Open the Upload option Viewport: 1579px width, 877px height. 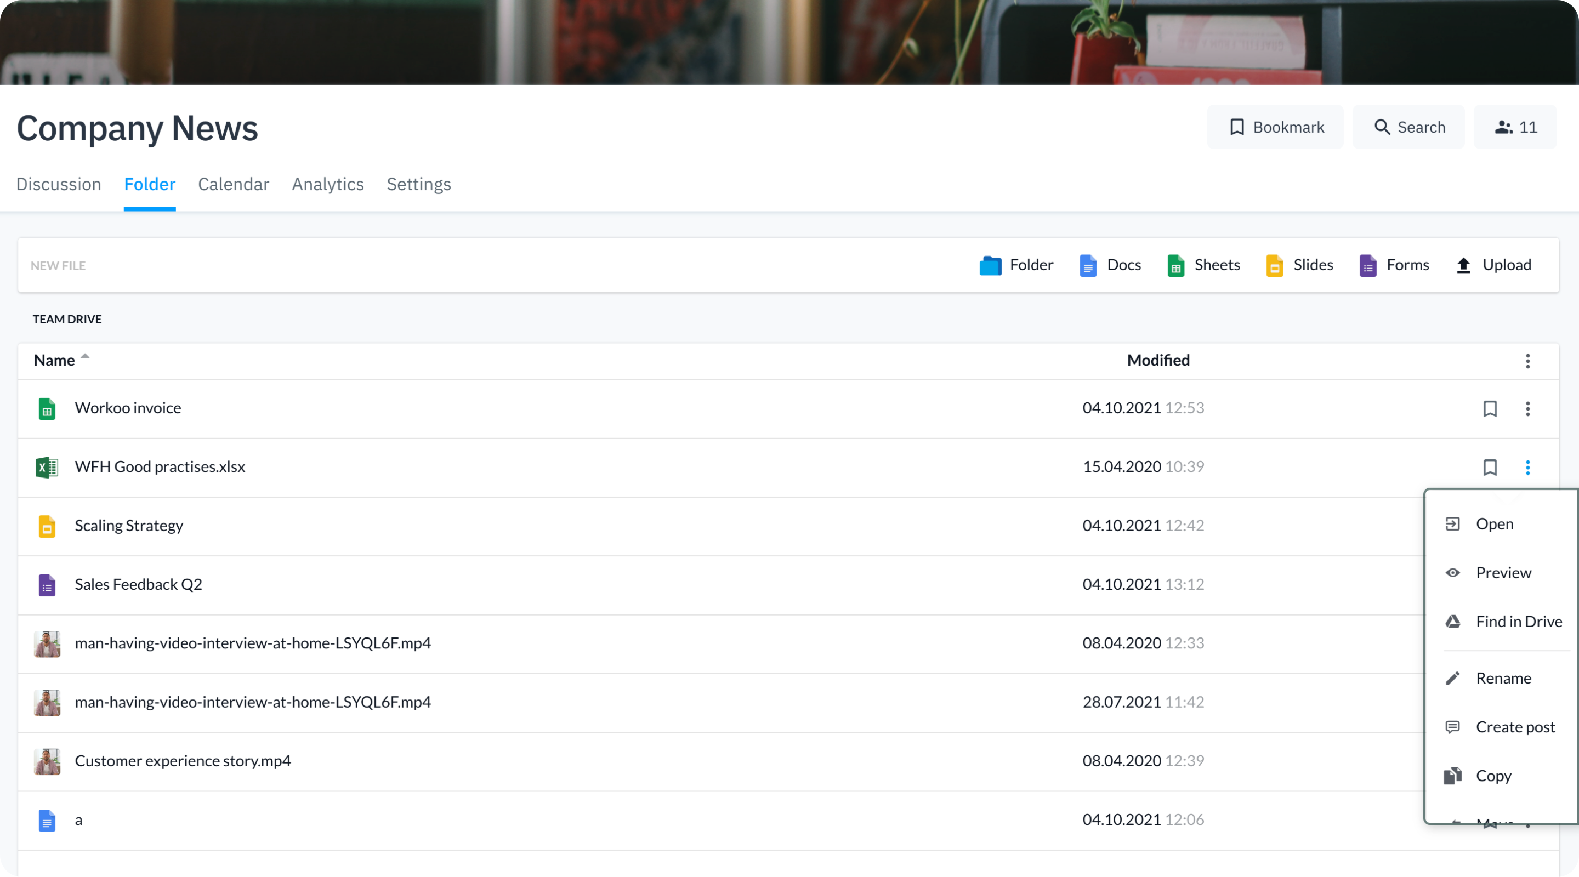(x=1494, y=265)
